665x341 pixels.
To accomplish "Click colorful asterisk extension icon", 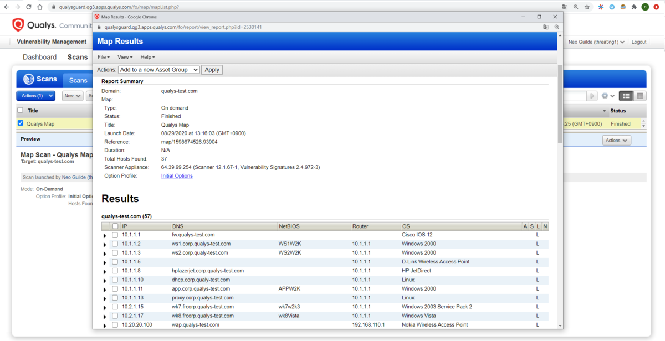I will coord(601,7).
